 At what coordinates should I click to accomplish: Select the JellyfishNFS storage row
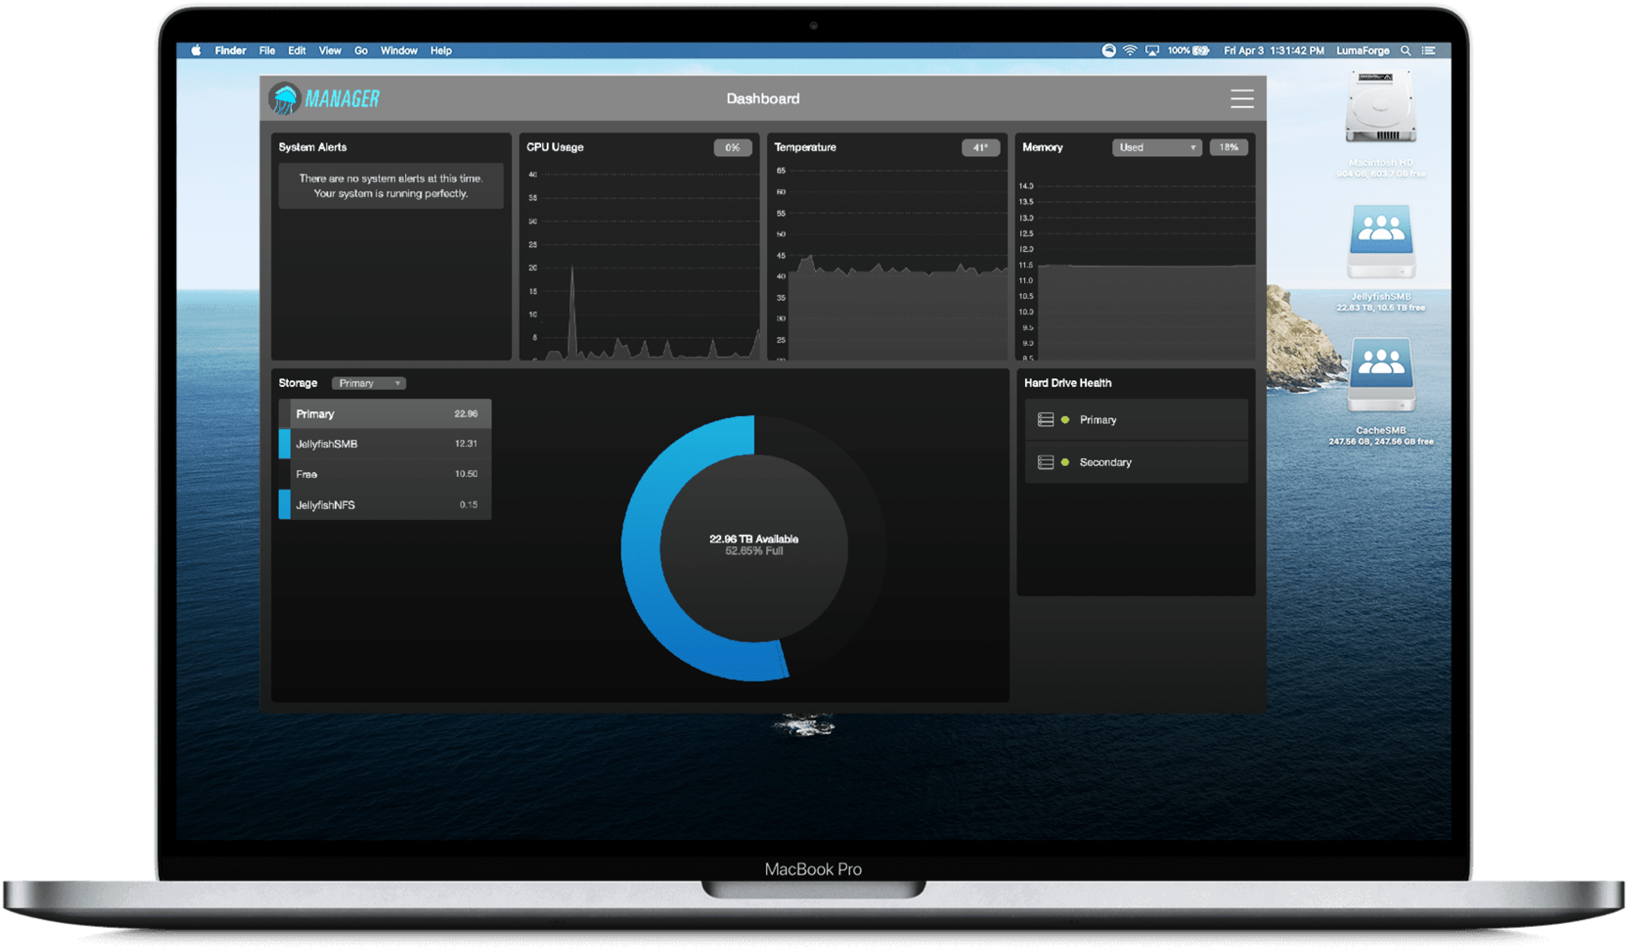click(385, 505)
